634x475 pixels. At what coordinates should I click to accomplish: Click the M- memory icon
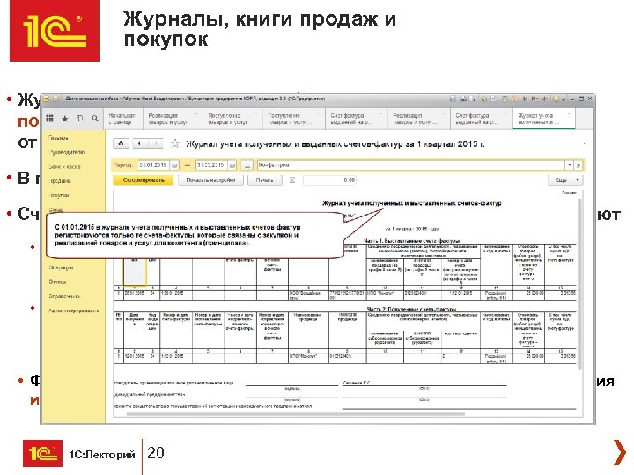click(x=545, y=99)
